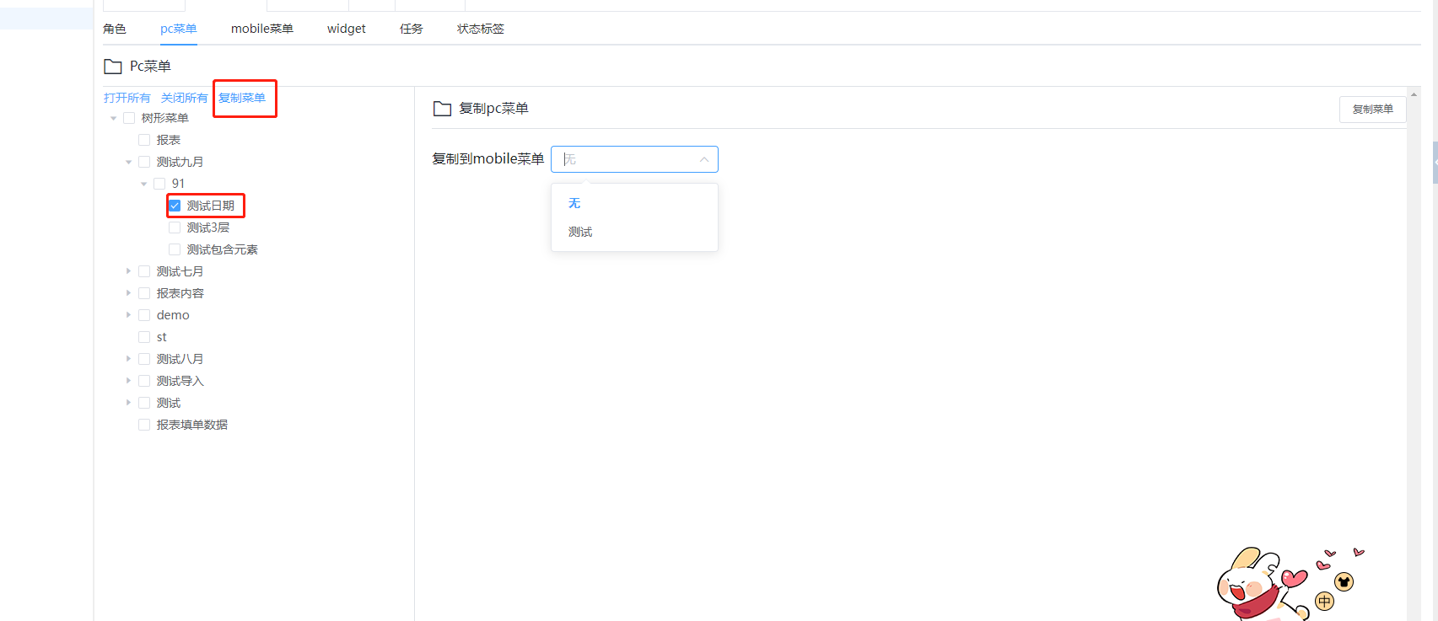Check the 测试3层 checkbox
The width and height of the screenshot is (1438, 621).
(175, 228)
